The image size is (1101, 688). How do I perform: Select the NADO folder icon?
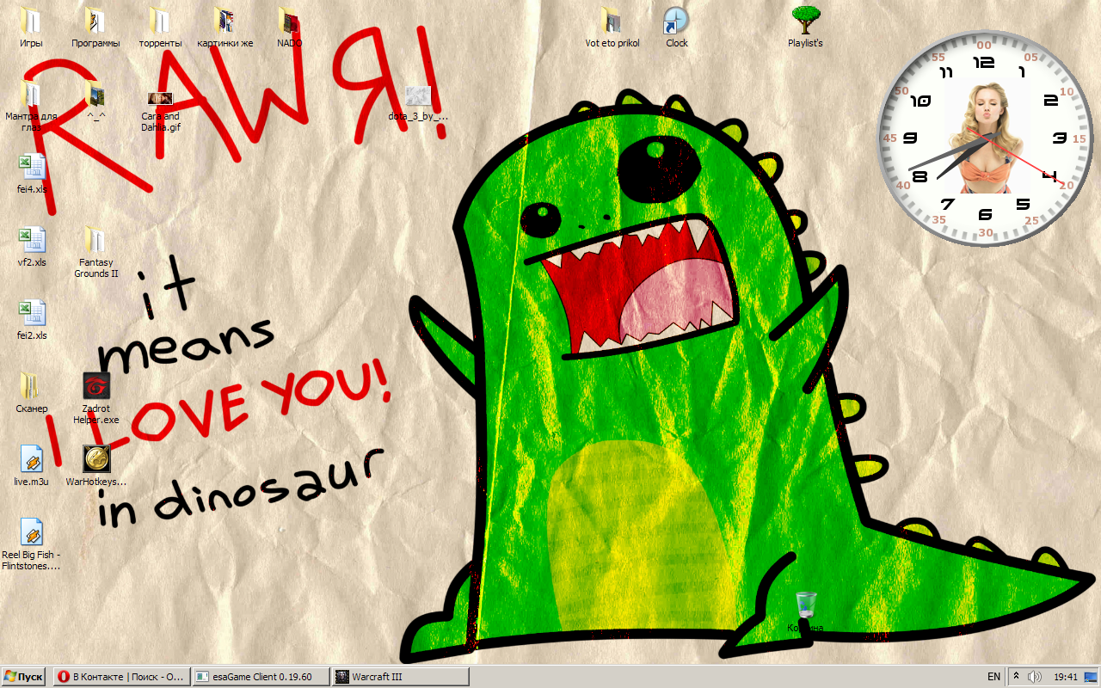(289, 20)
